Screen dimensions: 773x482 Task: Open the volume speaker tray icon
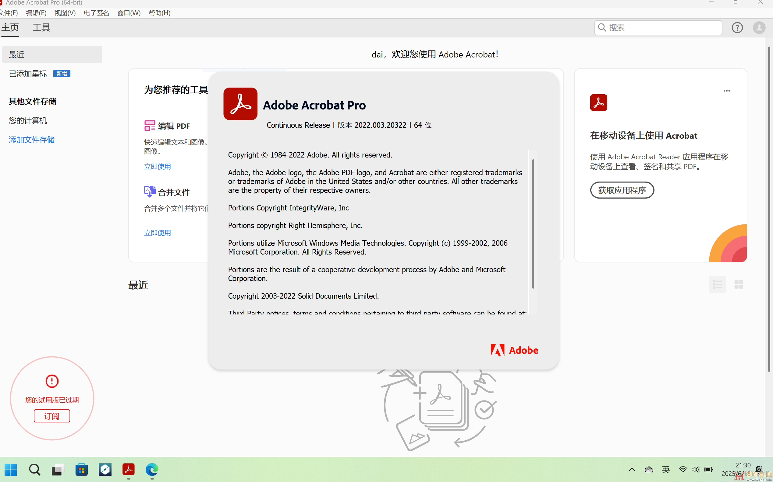pyautogui.click(x=695, y=470)
